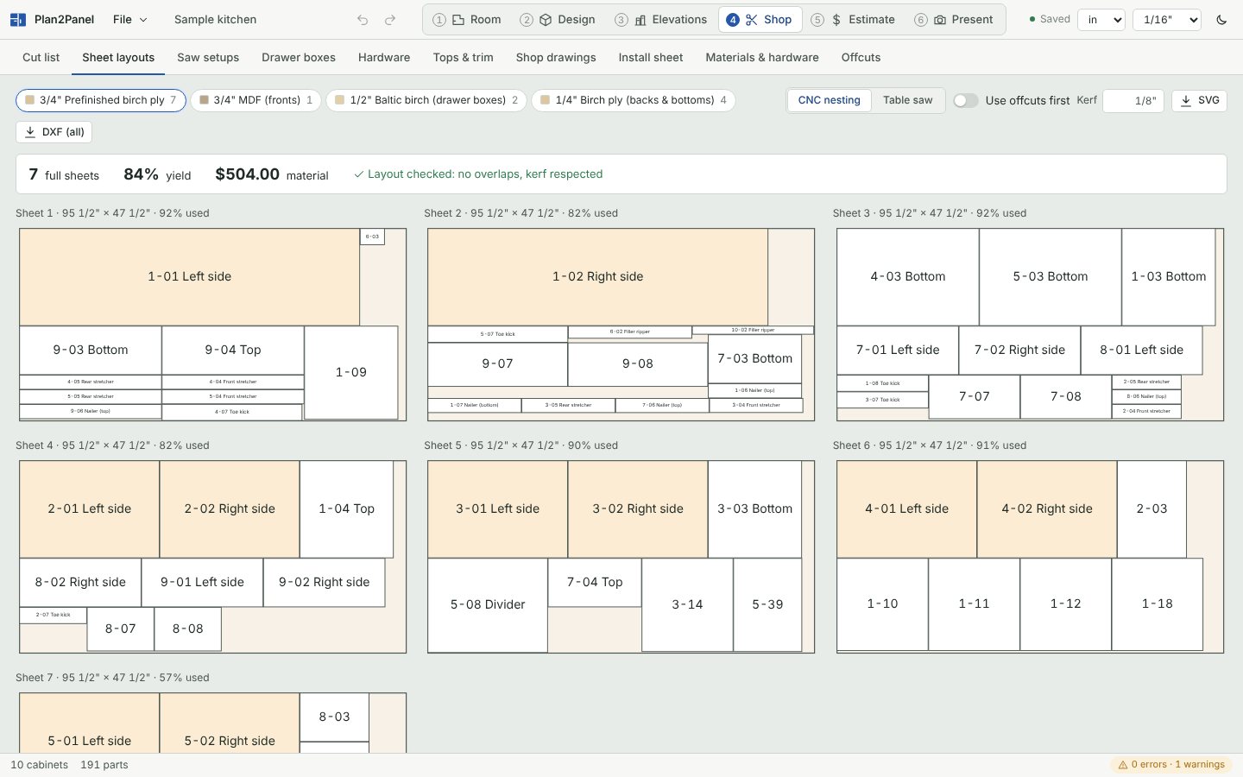1243x777 pixels.
Task: Toggle dark mode with the moon icon
Action: click(x=1221, y=20)
